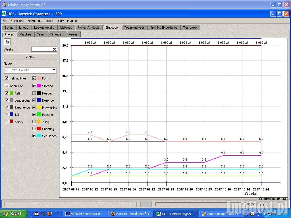291x218 pixels.
Task: Switch to the Neostrada TP taskbar window
Action: pyautogui.click(x=86, y=214)
